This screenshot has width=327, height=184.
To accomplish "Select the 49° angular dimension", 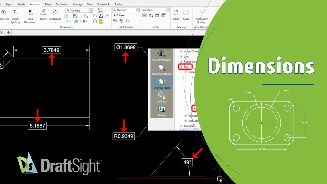I will [187, 162].
